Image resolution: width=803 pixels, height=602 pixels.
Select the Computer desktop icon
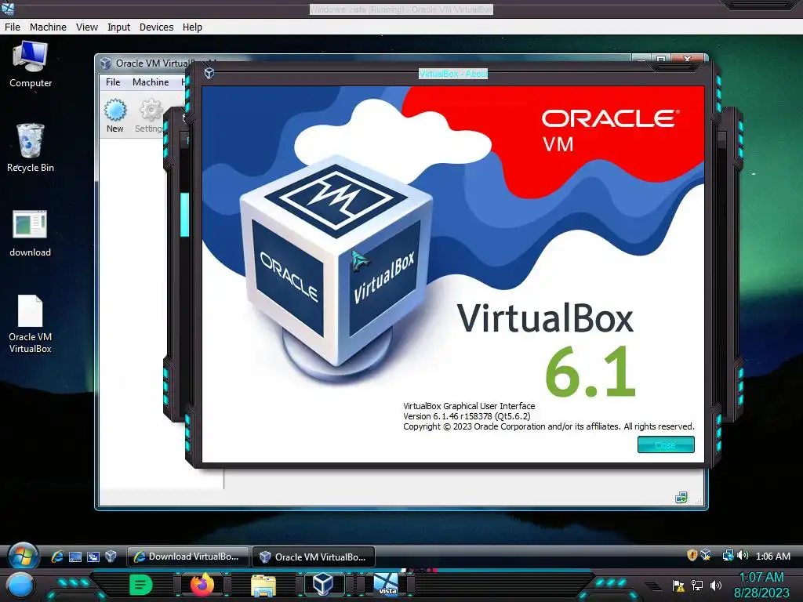click(x=31, y=64)
